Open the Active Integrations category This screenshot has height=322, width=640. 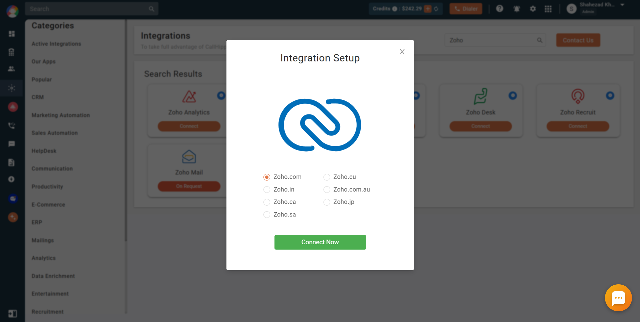(x=56, y=44)
